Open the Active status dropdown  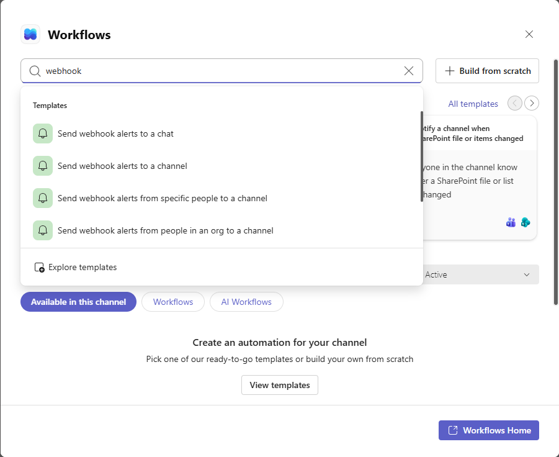[x=481, y=274]
